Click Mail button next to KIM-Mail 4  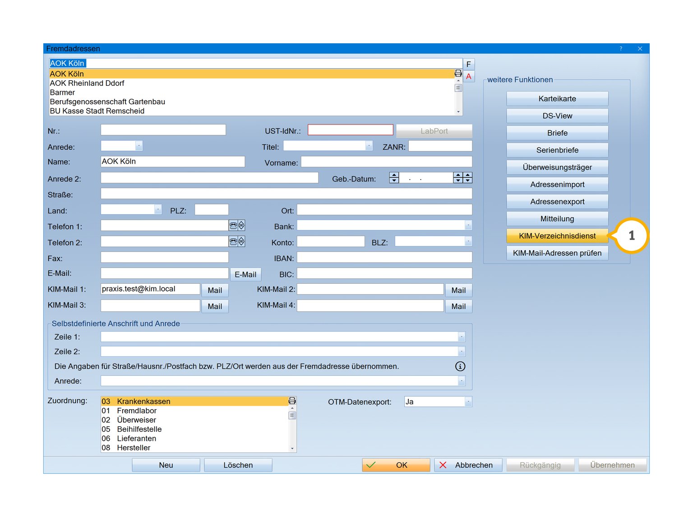point(458,306)
